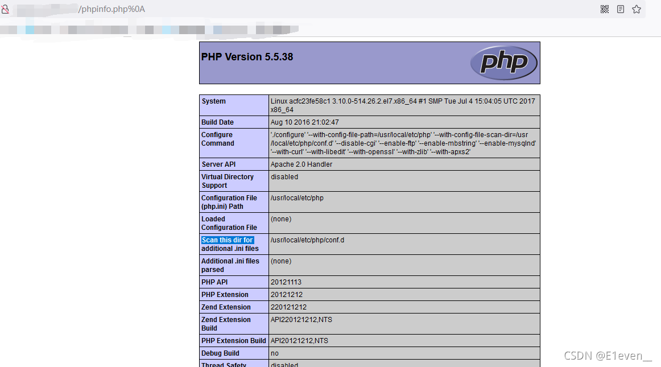Select the no value for Debug Build
Screen dimensions: 661x367
274,354
